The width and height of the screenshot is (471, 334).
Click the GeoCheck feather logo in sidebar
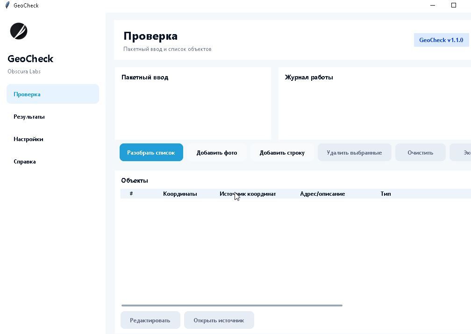tap(19, 31)
